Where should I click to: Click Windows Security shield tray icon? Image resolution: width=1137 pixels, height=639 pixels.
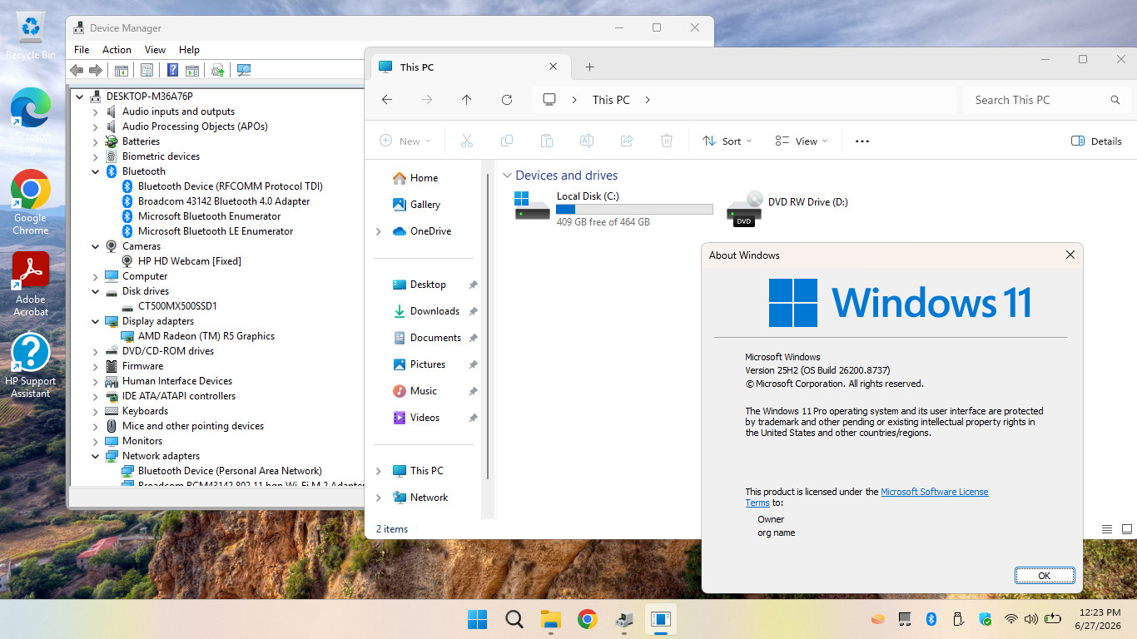tap(985, 619)
